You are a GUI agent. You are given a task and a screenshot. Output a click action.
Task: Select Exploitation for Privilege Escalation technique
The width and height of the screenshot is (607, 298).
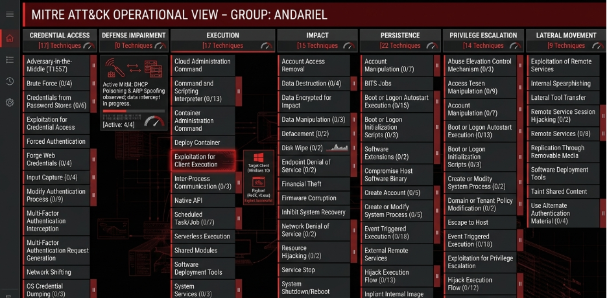tap(480, 262)
